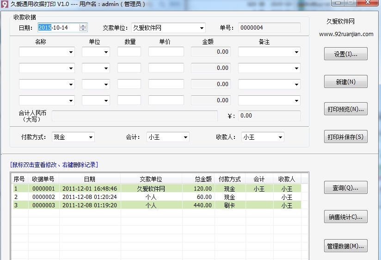Select receipt row 0000003
The height and width of the screenshot is (260, 381).
(157, 205)
